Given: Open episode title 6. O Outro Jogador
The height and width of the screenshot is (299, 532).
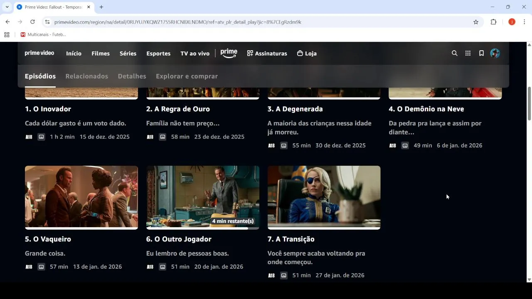Looking at the screenshot, I should pos(179,239).
